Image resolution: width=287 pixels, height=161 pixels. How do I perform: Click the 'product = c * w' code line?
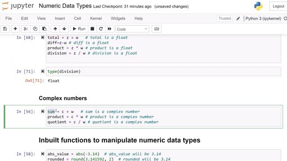point(100,117)
